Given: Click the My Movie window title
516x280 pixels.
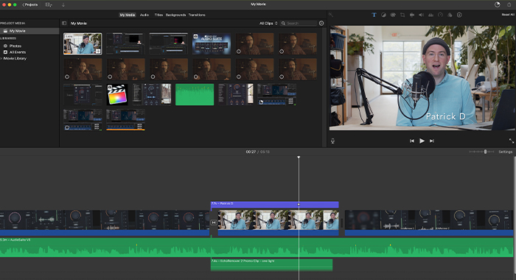Looking at the screenshot, I should coord(258,4).
